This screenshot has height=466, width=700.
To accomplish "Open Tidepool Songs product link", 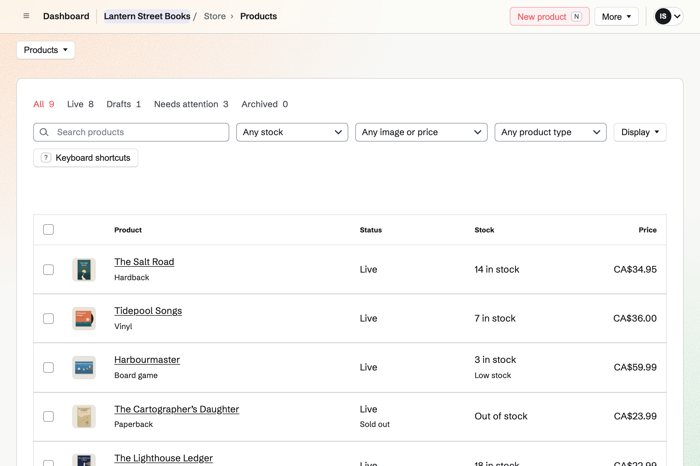I will [x=148, y=311].
